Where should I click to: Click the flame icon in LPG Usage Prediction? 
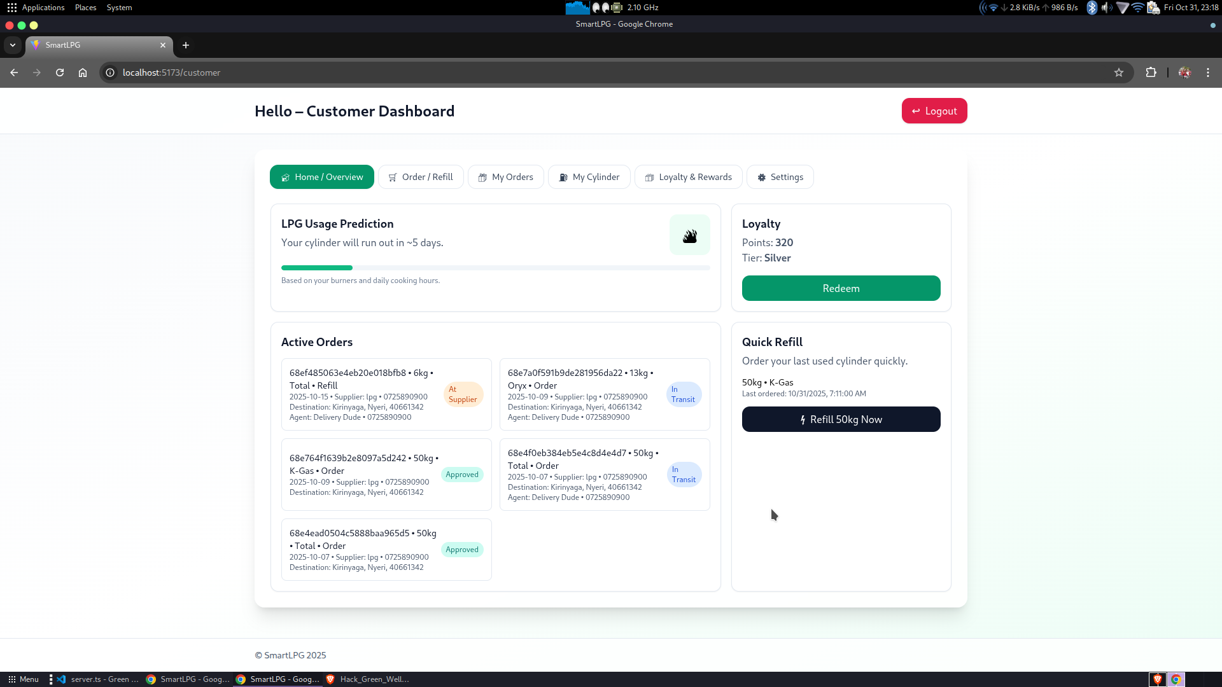pos(689,235)
